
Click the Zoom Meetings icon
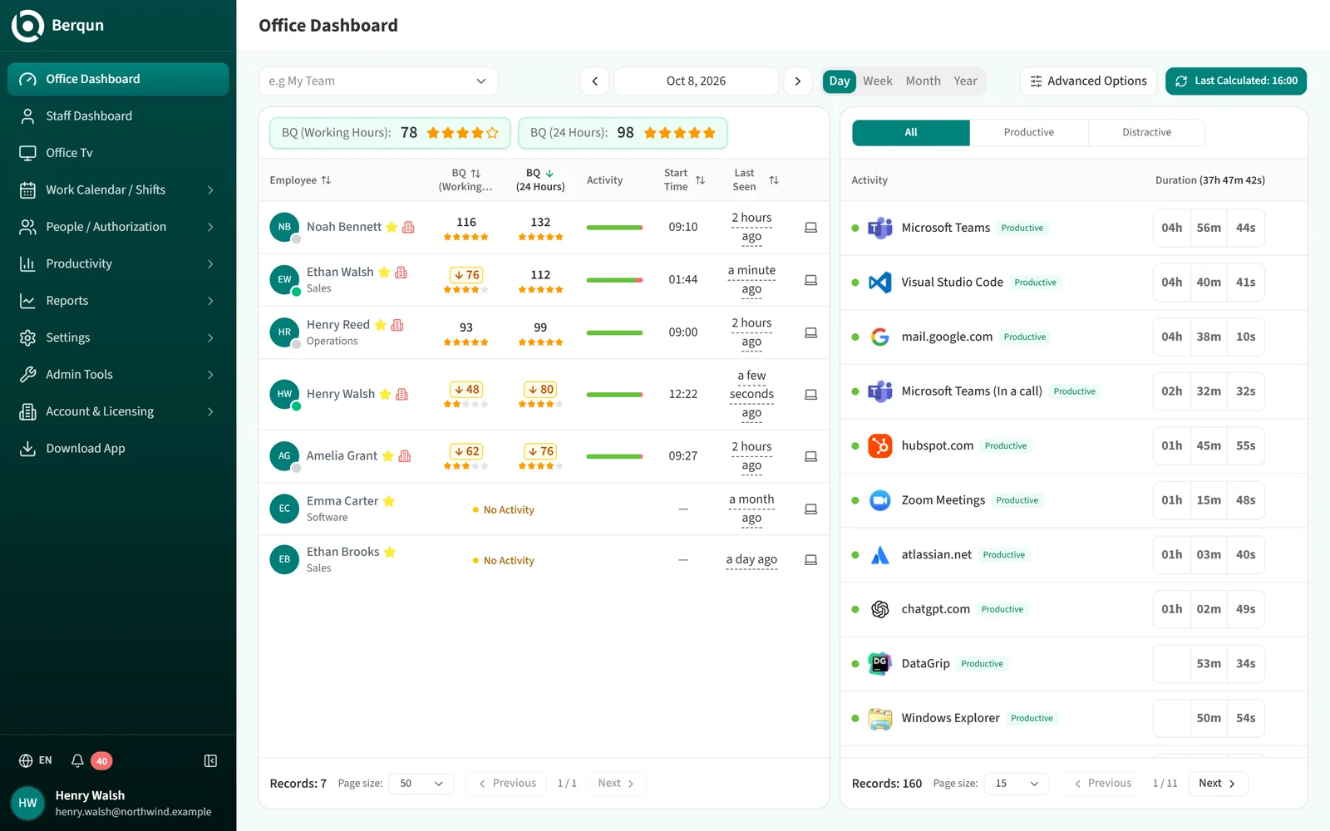(x=879, y=500)
